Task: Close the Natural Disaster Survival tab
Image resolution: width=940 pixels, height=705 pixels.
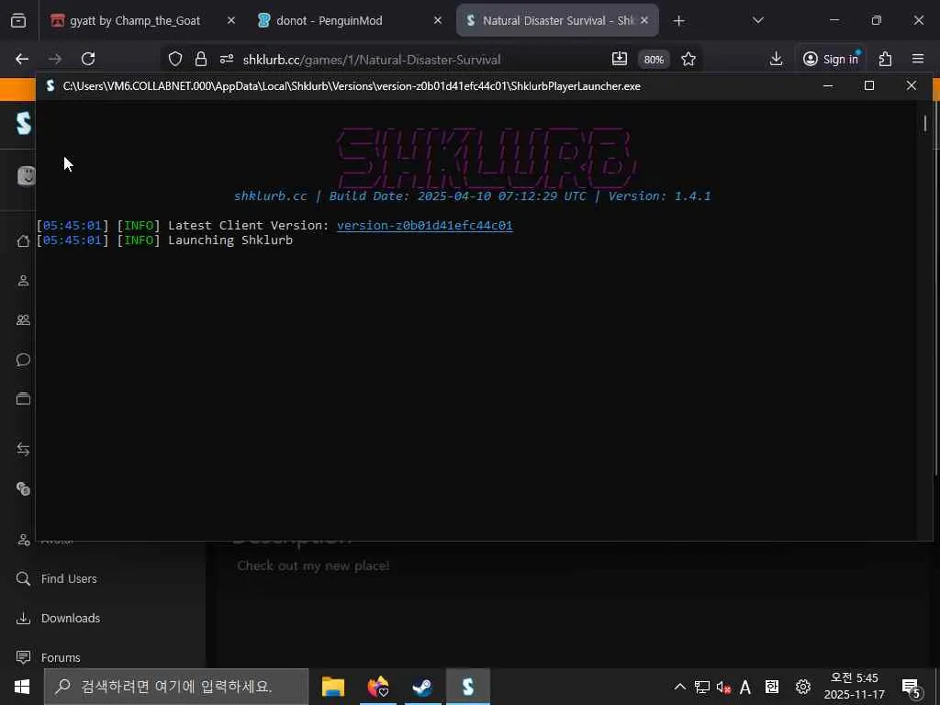Action: point(644,20)
